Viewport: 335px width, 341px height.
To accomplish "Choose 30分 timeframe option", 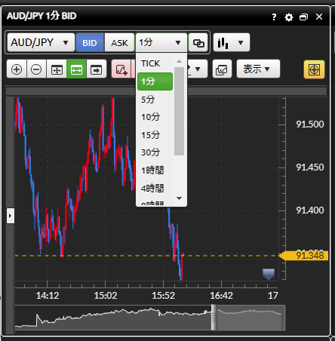I will click(155, 152).
